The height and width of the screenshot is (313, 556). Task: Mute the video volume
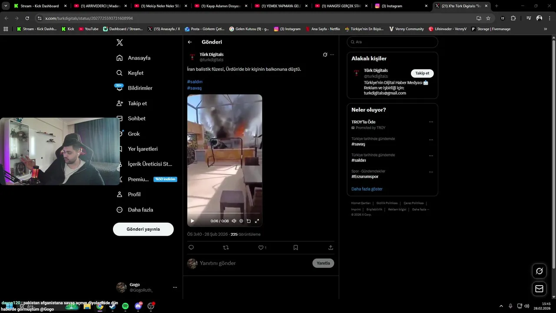point(234,221)
